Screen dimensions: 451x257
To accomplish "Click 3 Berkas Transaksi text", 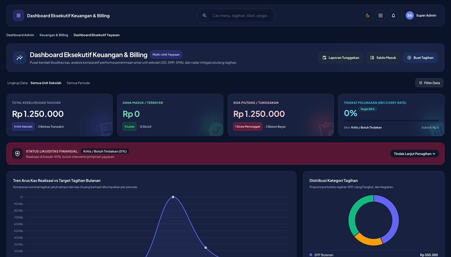I will pos(51,127).
